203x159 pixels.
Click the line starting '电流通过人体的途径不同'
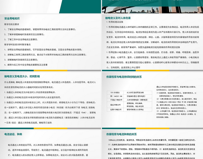48,145
